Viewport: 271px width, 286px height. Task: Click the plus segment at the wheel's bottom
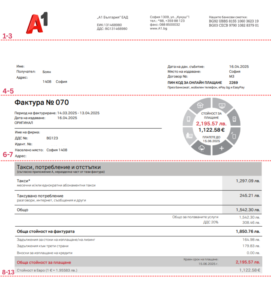tap(222, 149)
